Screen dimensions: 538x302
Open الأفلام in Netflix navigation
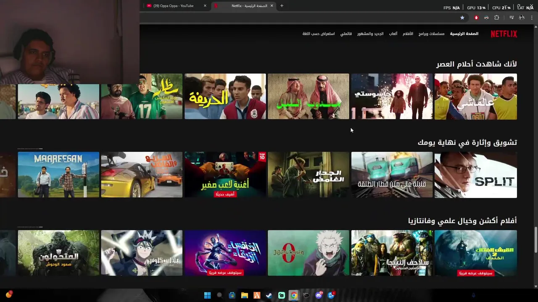coord(408,34)
